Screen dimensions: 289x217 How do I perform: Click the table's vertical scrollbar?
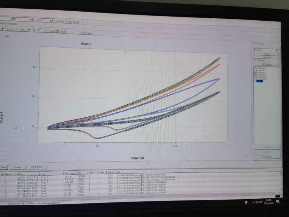coord(281,179)
